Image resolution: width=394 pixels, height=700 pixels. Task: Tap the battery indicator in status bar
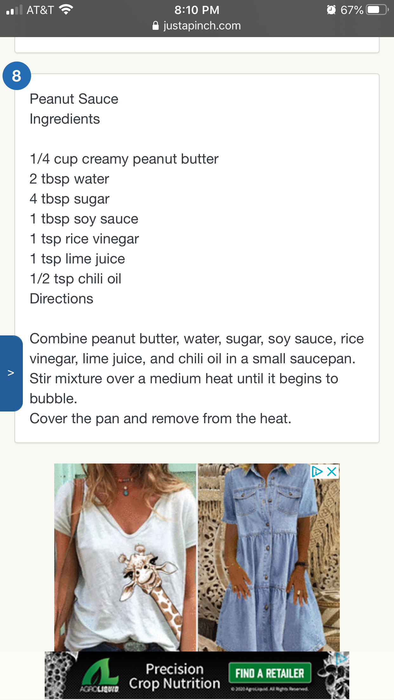click(x=377, y=10)
